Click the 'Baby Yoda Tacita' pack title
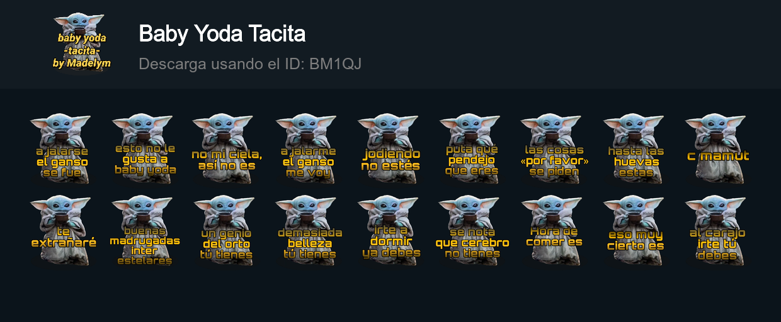 (x=222, y=33)
